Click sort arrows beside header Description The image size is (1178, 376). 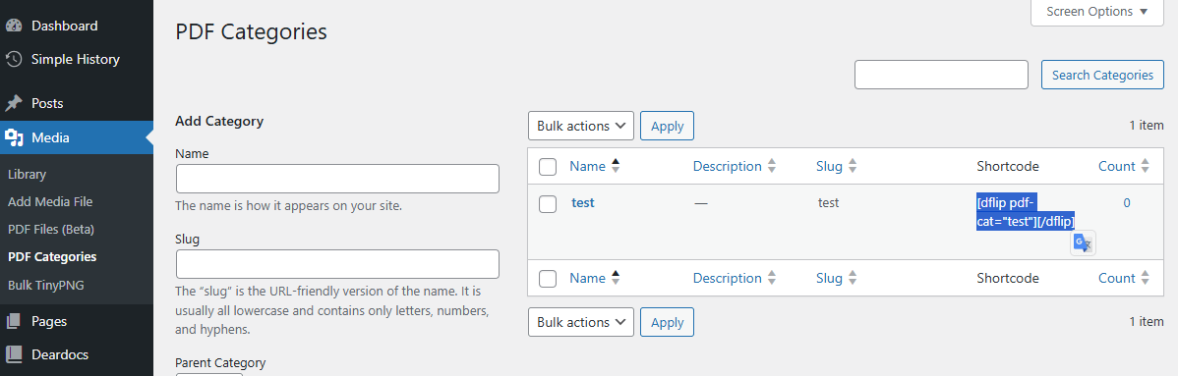click(x=772, y=167)
